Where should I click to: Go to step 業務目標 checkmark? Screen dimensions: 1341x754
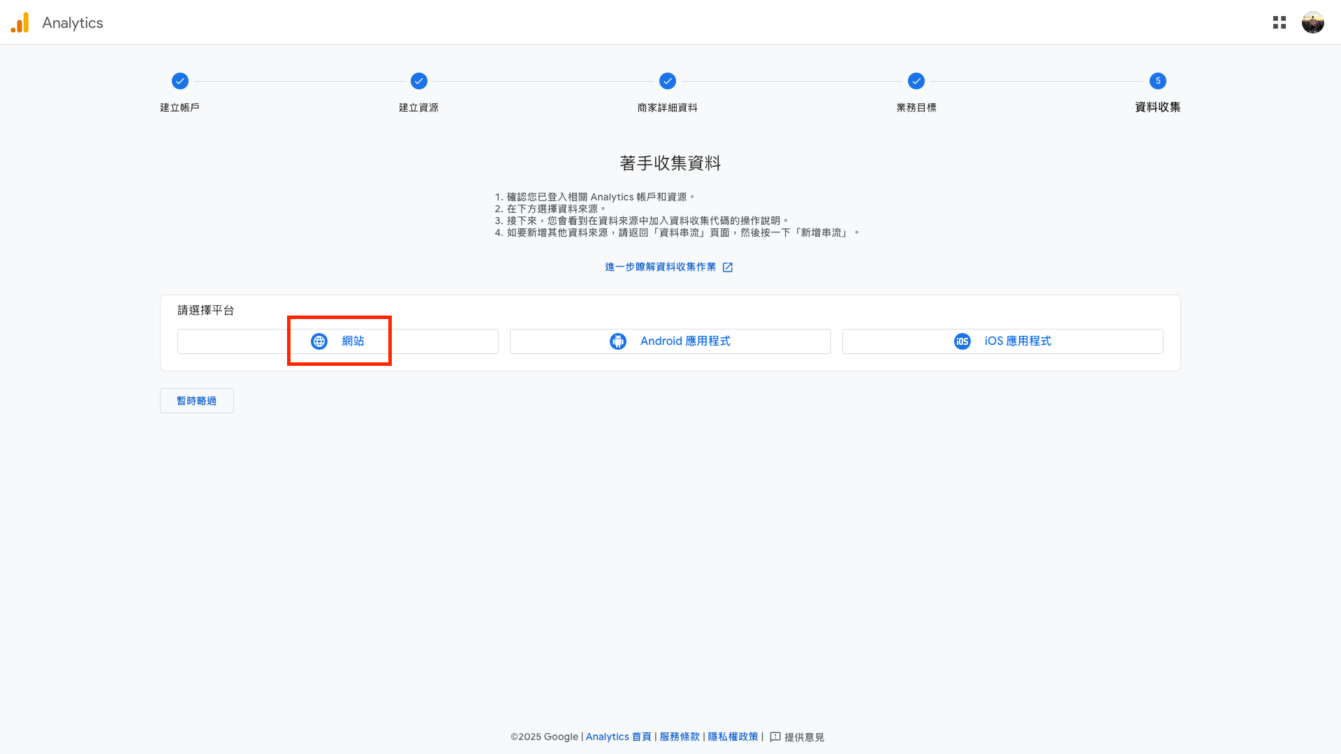(x=916, y=81)
